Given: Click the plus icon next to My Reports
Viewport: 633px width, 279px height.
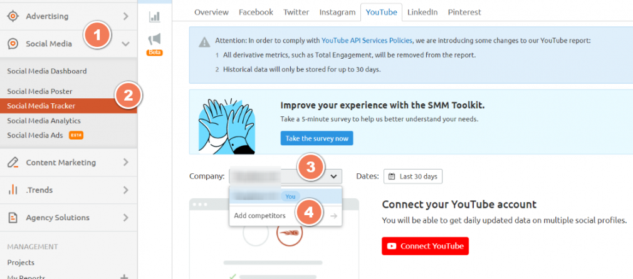Looking at the screenshot, I should (125, 276).
